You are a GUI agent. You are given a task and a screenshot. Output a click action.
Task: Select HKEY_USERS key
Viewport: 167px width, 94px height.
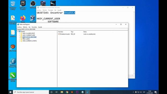pyautogui.click(x=26, y=39)
